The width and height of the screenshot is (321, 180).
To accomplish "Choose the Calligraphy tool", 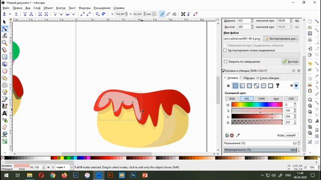I will (5, 106).
